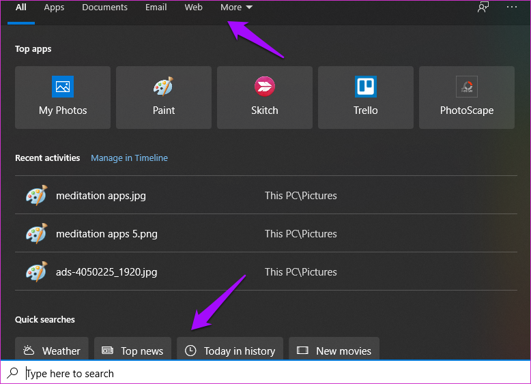Open the Skitch app tile

coord(265,98)
